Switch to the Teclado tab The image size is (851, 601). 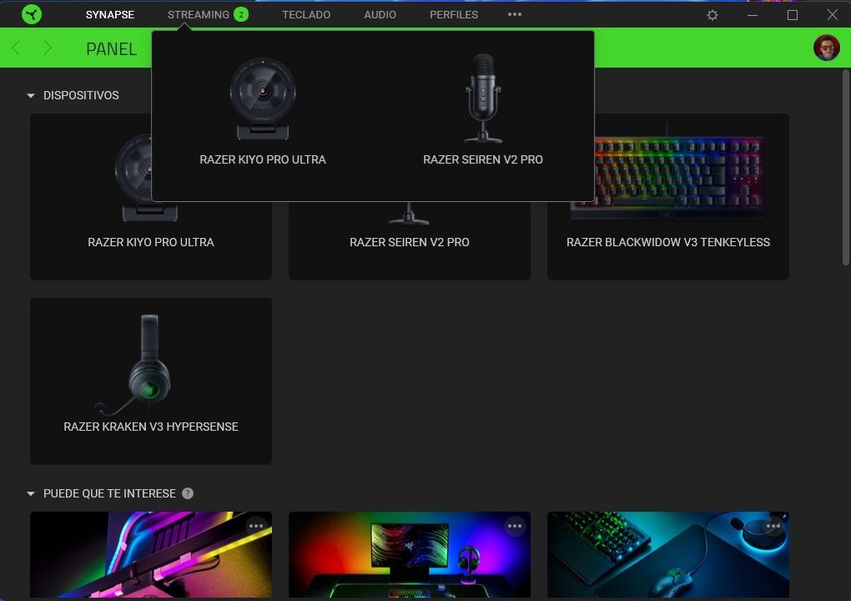point(306,14)
